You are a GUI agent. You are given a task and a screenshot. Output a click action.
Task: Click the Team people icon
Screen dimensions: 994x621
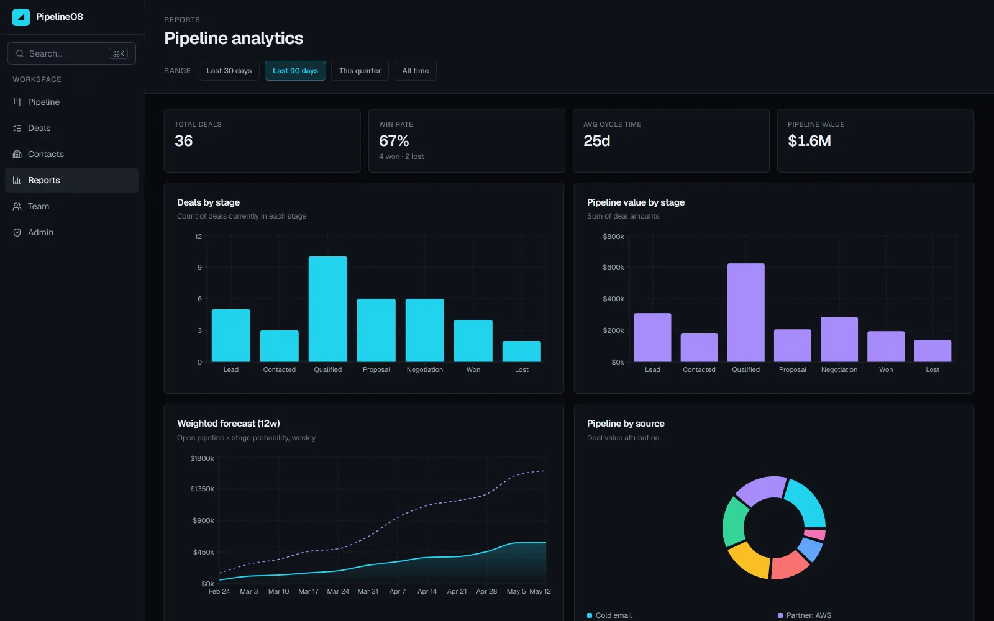pos(17,206)
